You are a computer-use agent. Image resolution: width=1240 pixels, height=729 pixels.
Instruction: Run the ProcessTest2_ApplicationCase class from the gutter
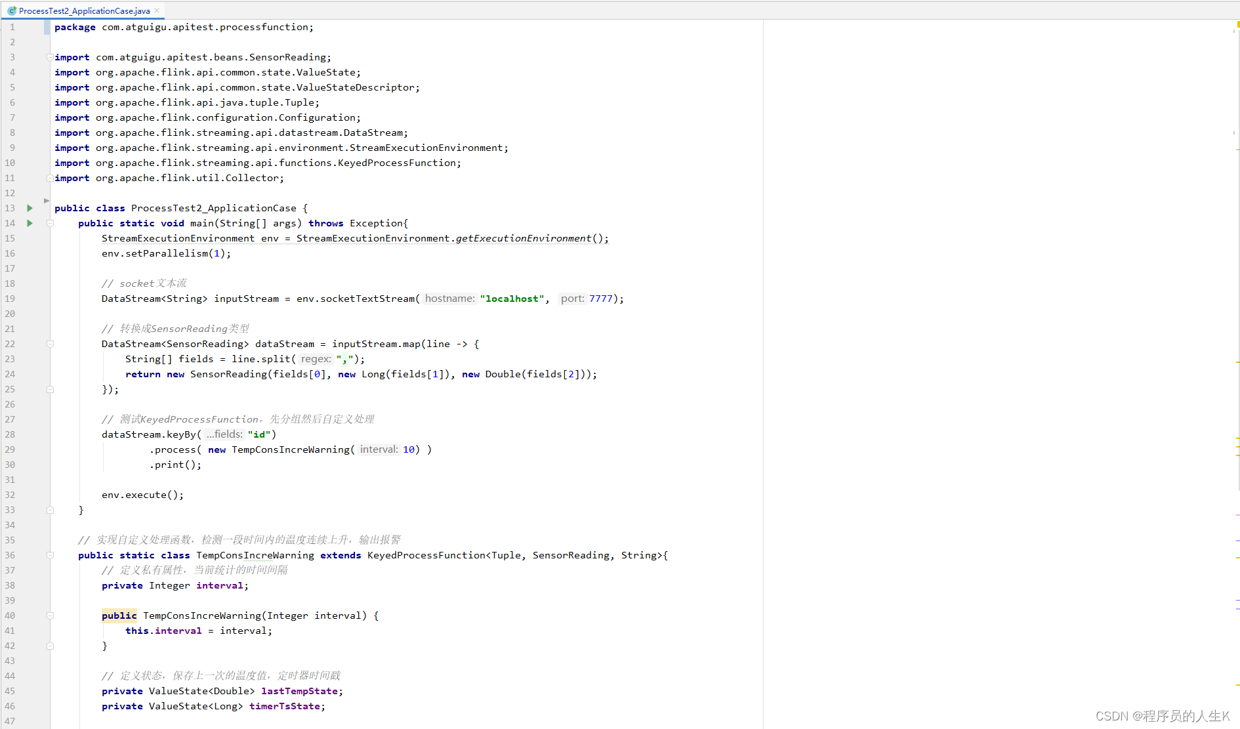tap(30, 208)
